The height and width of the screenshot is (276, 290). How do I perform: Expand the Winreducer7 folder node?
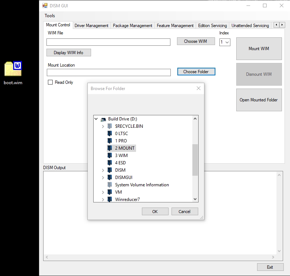[103, 199]
